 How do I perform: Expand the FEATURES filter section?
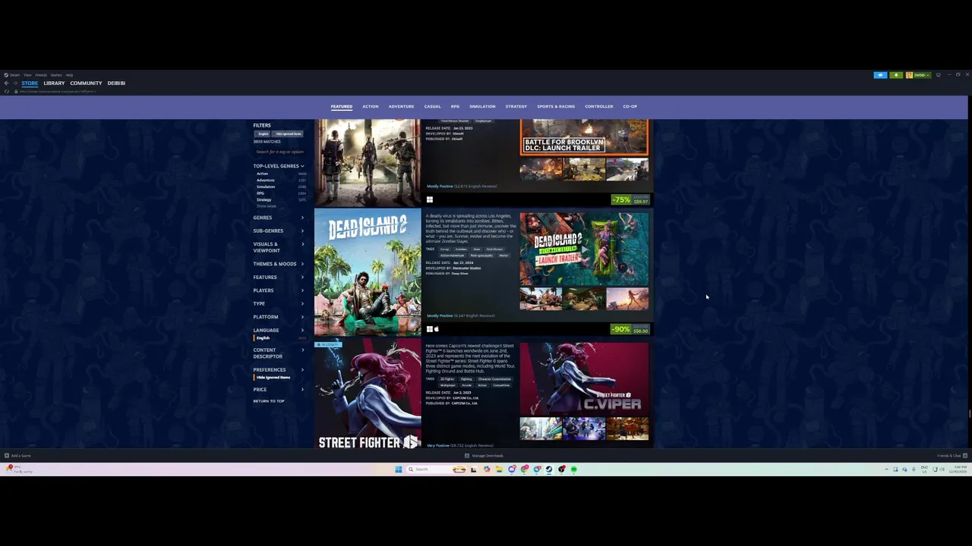coord(279,278)
